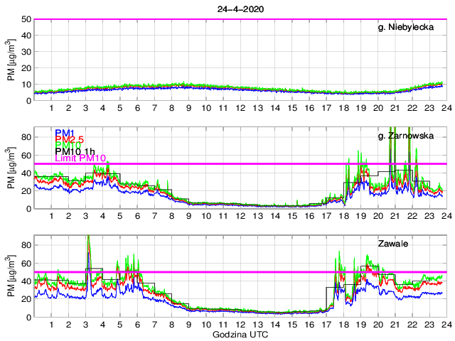This screenshot has height=341, width=455.
Task: Click the 20 tick on Zawale chart's y-axis
Action: [x=26, y=298]
